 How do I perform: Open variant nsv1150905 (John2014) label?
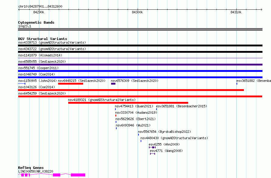tap(37, 81)
